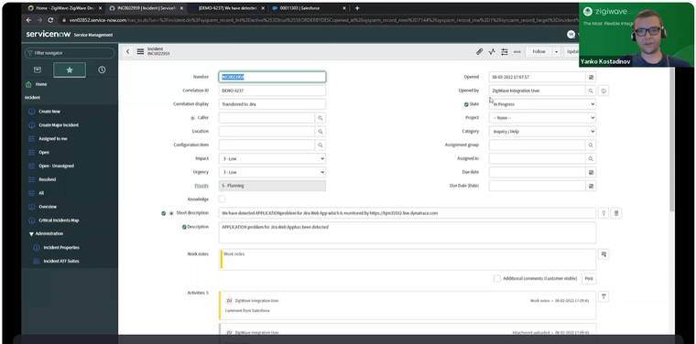
Task: Click the Work notes expand icon
Action: 604,254
